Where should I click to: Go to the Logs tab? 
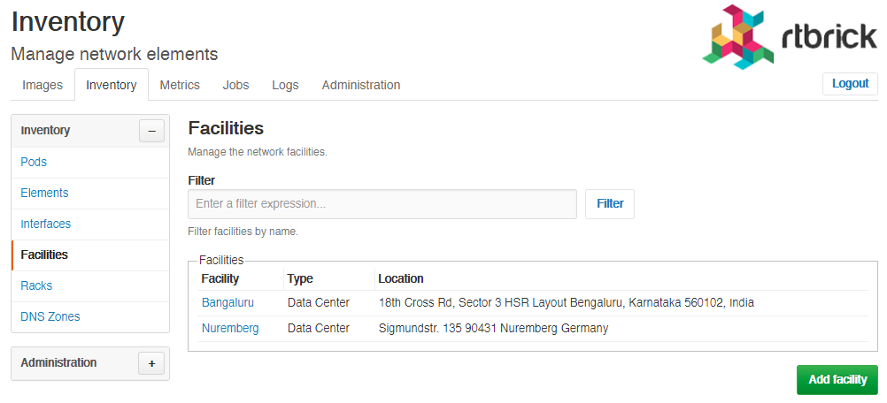[285, 85]
